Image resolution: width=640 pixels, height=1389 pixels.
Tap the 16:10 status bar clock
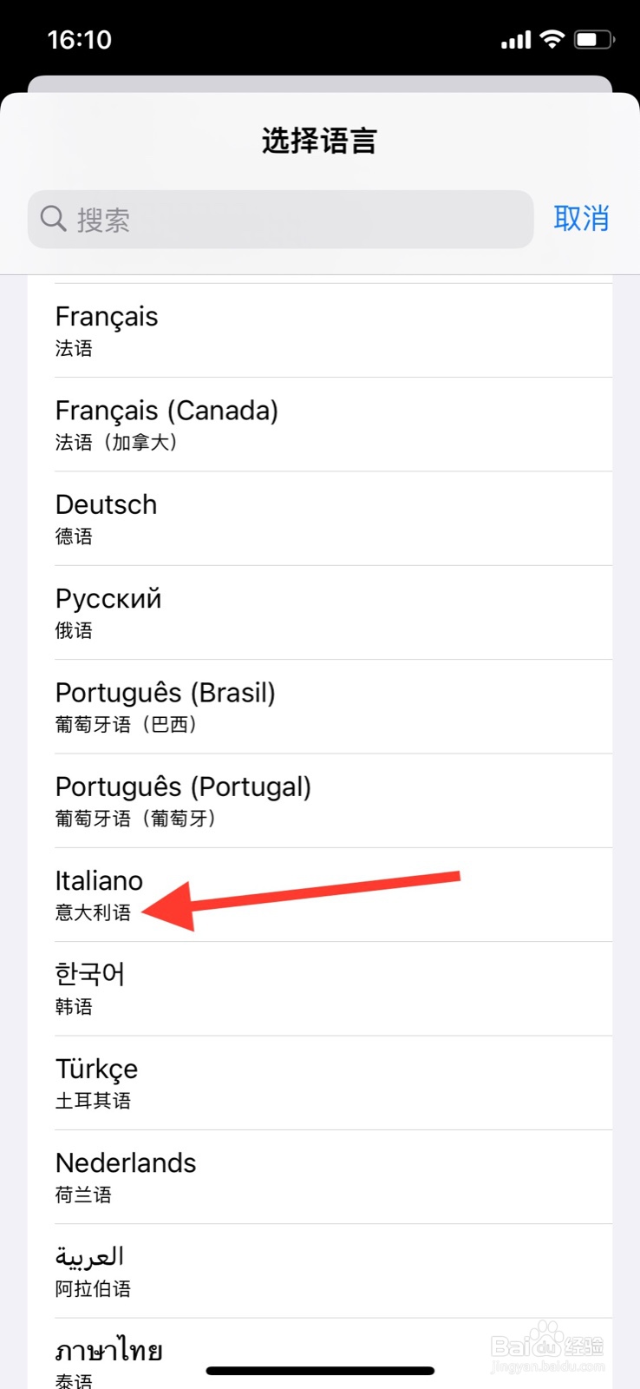tap(80, 40)
